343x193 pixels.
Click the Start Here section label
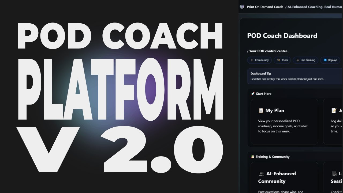tap(263, 94)
